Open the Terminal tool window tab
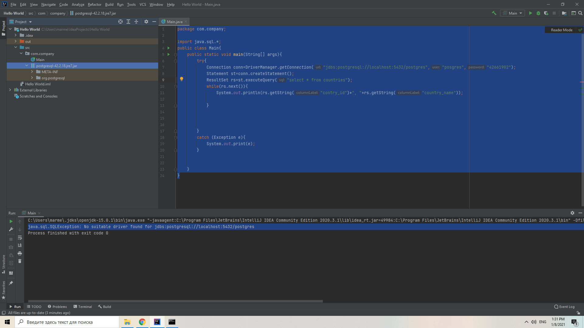The image size is (584, 328). pos(83,307)
